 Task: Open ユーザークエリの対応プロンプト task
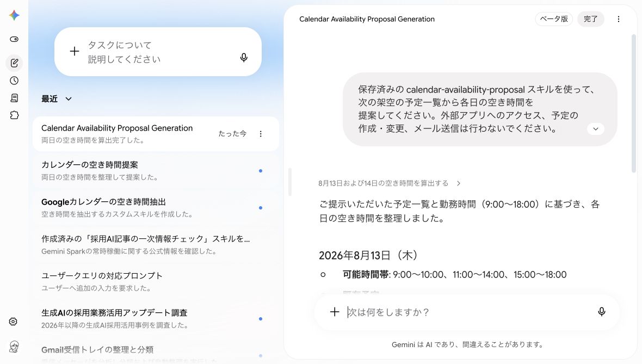156,281
